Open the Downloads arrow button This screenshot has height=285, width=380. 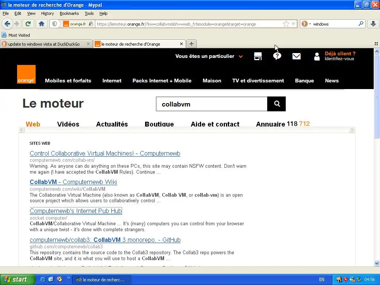(x=373, y=24)
